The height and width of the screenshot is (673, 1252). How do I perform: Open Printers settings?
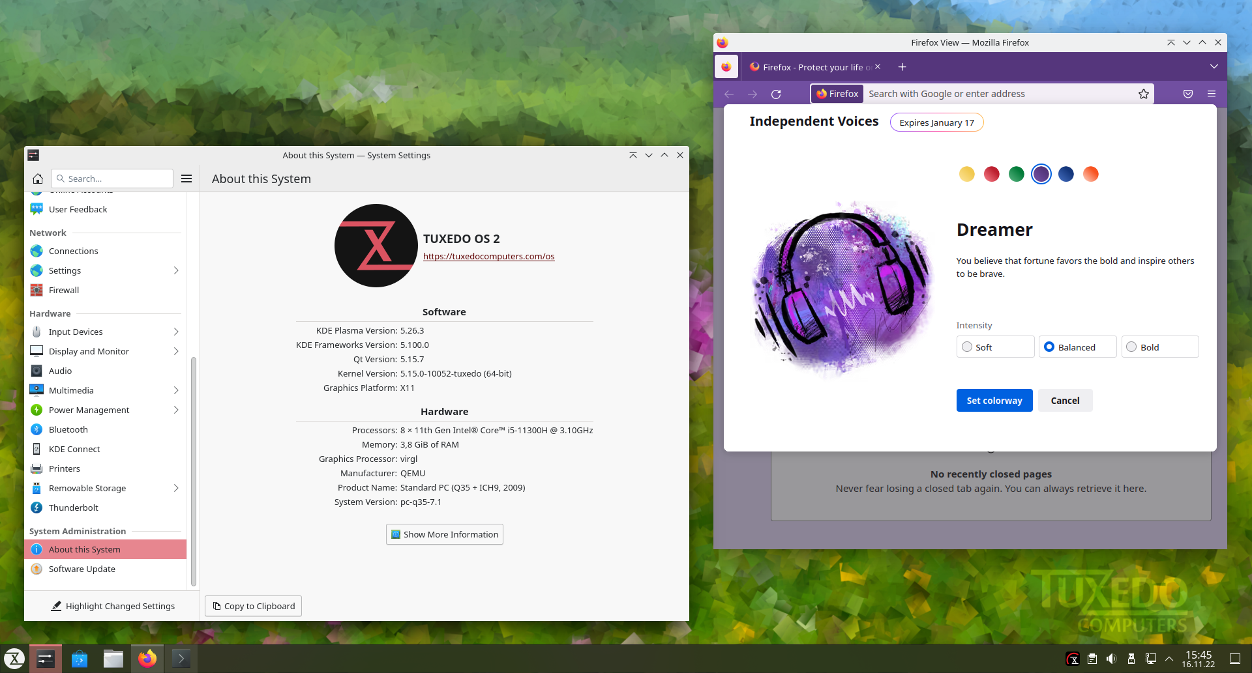coord(105,468)
